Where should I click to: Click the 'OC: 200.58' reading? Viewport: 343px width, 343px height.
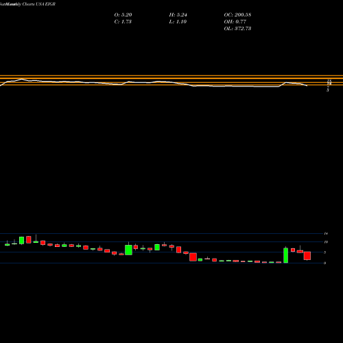237,15
